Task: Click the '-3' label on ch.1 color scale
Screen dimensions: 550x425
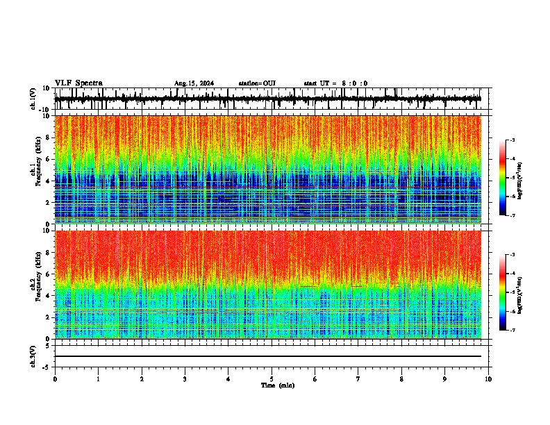Action: click(512, 140)
